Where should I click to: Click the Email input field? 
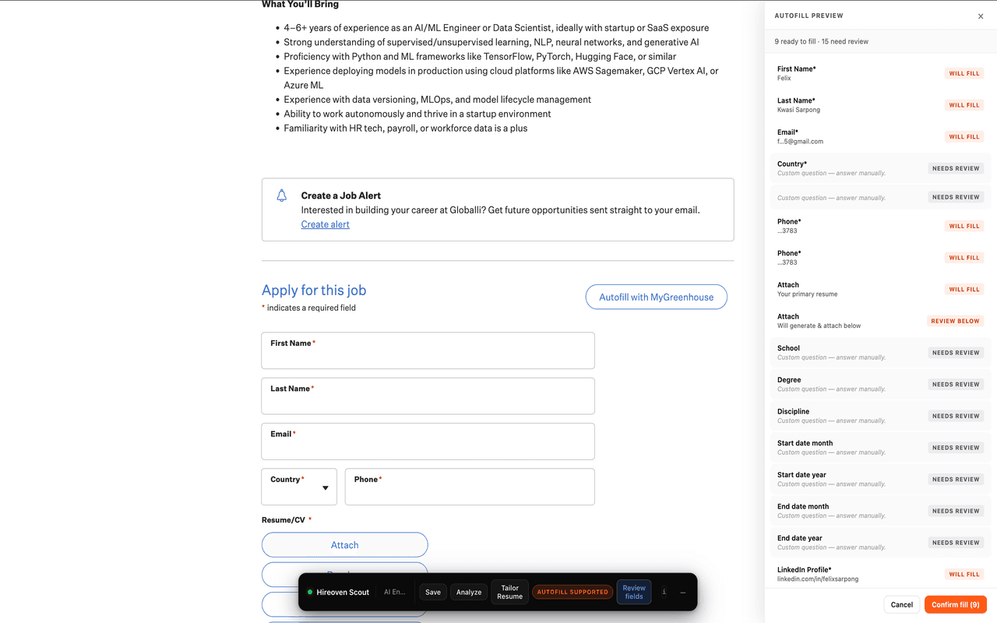(x=428, y=442)
